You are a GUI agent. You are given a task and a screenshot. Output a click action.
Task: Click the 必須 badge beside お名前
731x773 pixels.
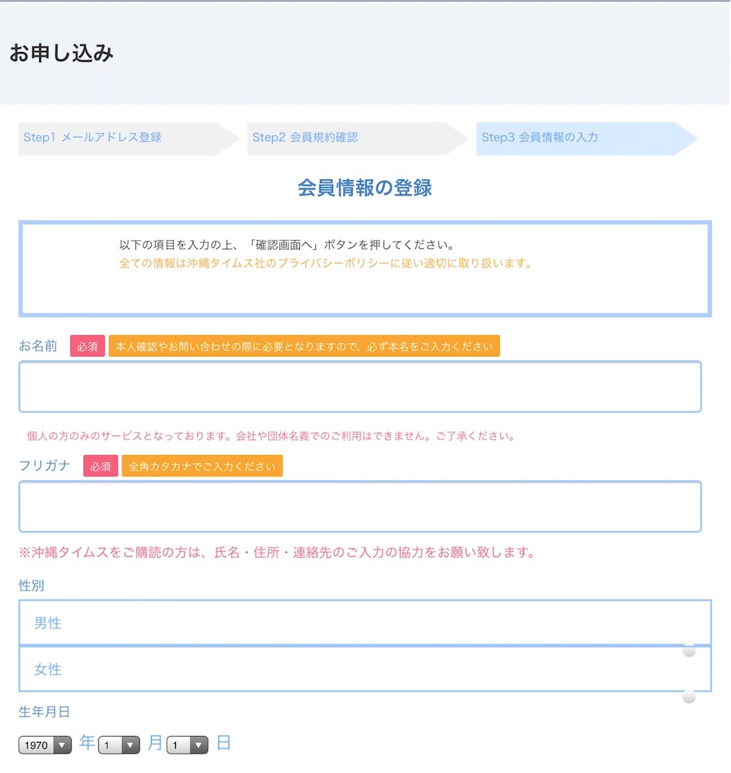pos(88,346)
